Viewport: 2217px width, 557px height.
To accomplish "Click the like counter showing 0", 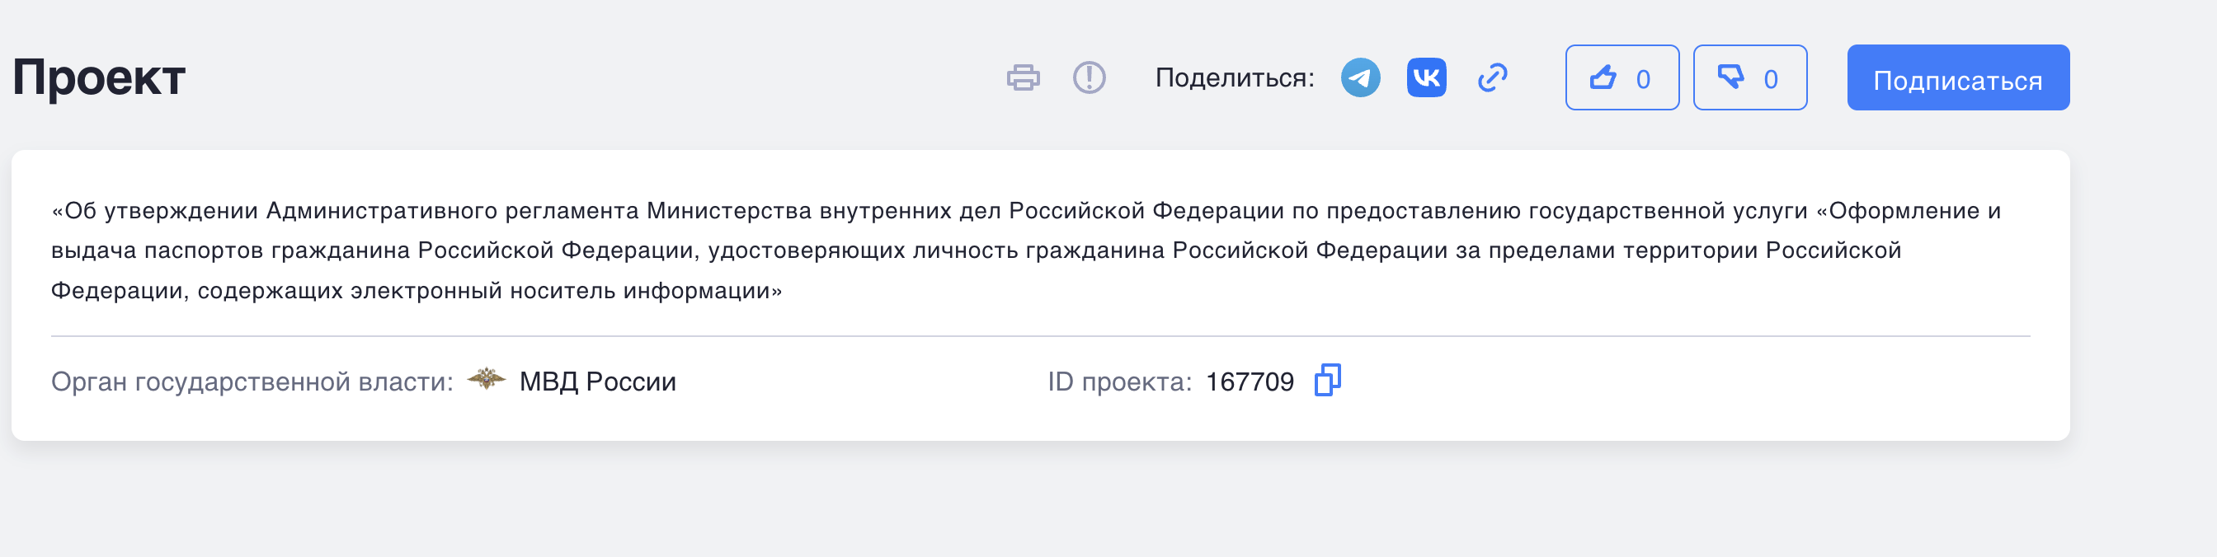I will tap(1643, 79).
